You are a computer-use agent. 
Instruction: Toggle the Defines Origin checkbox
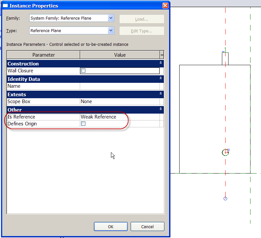[83, 124]
